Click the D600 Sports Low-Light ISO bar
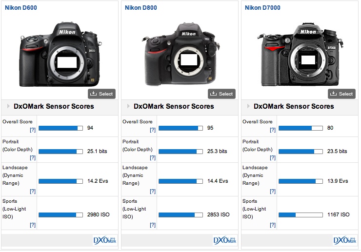The image size is (361, 252). point(61,215)
